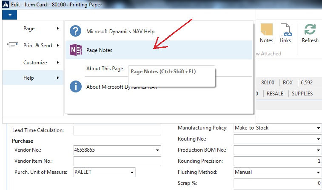Open the Page submenu
The height and width of the screenshot is (190, 322).
click(33, 29)
